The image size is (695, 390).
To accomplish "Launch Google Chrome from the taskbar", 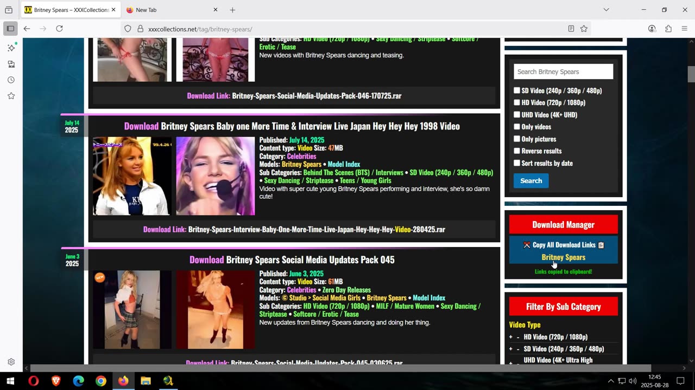I will (101, 381).
